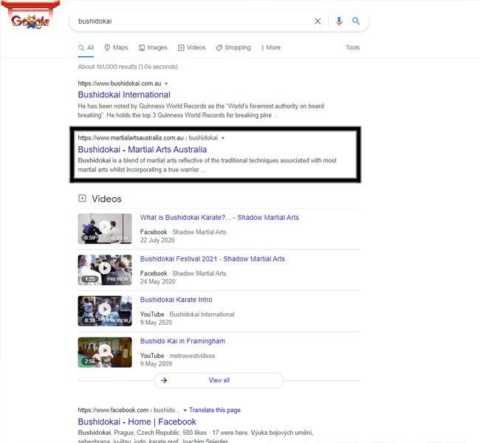Switch to the Maps tab
Viewport: 480px width, 443px height.
coord(116,48)
